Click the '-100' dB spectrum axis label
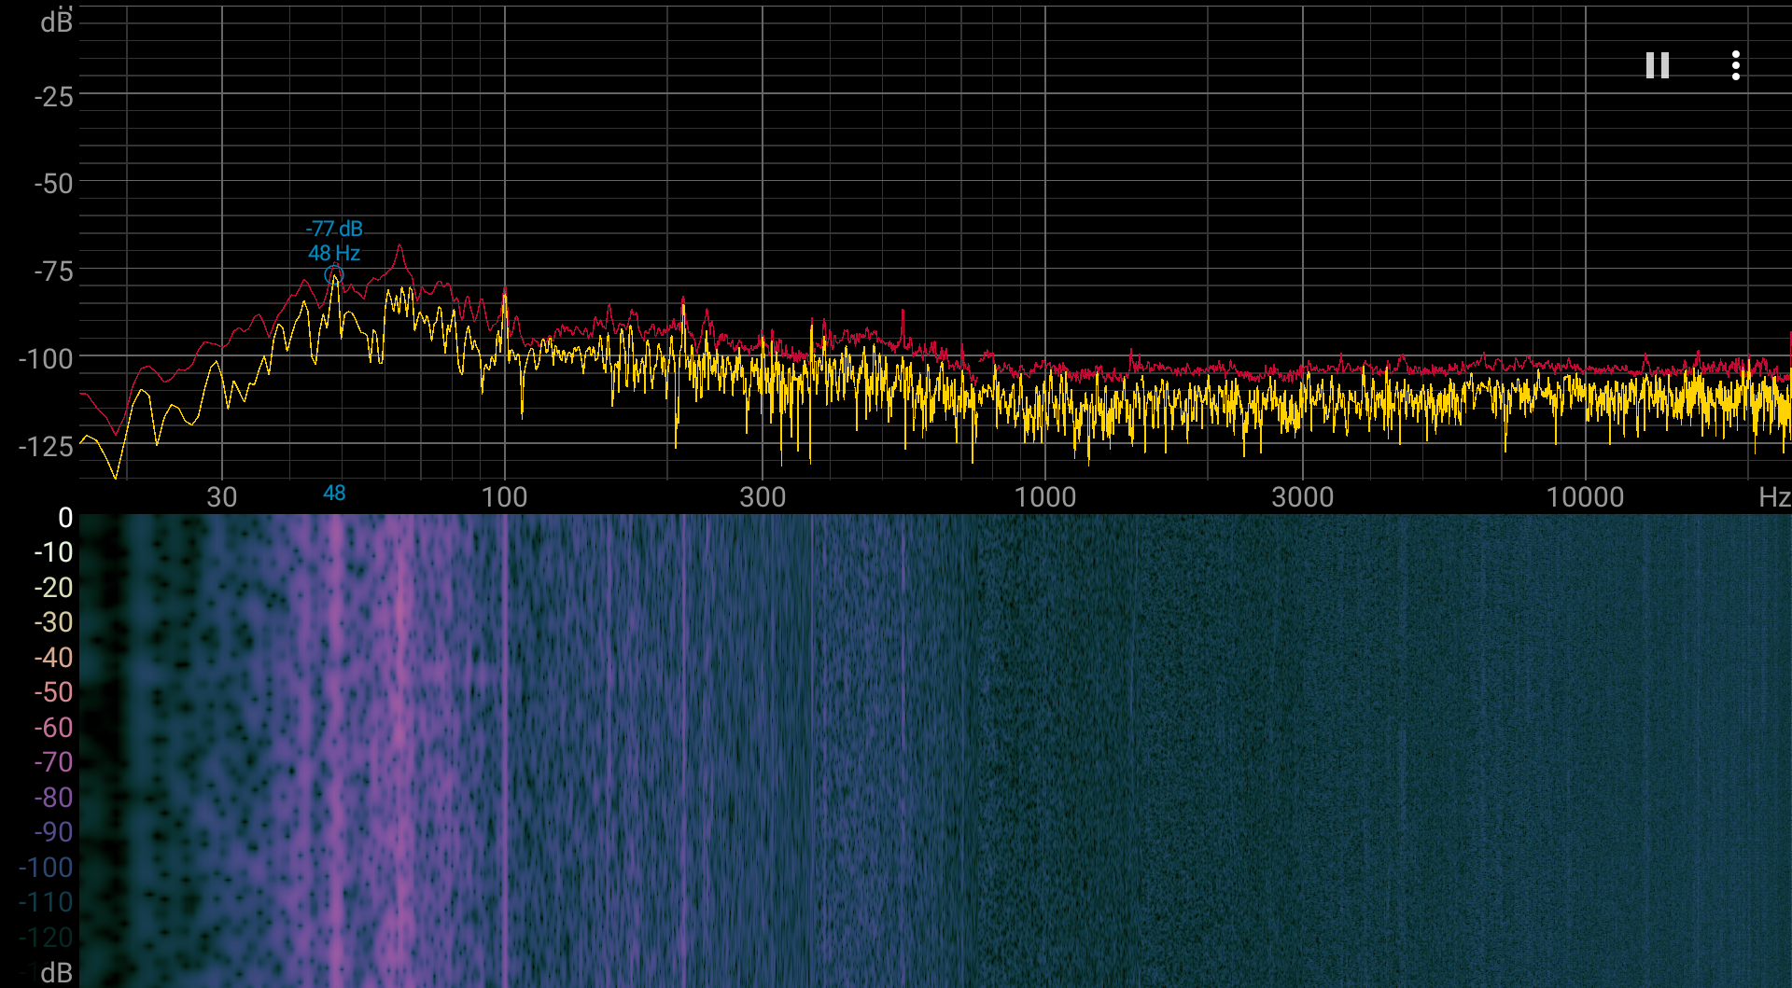 46,358
